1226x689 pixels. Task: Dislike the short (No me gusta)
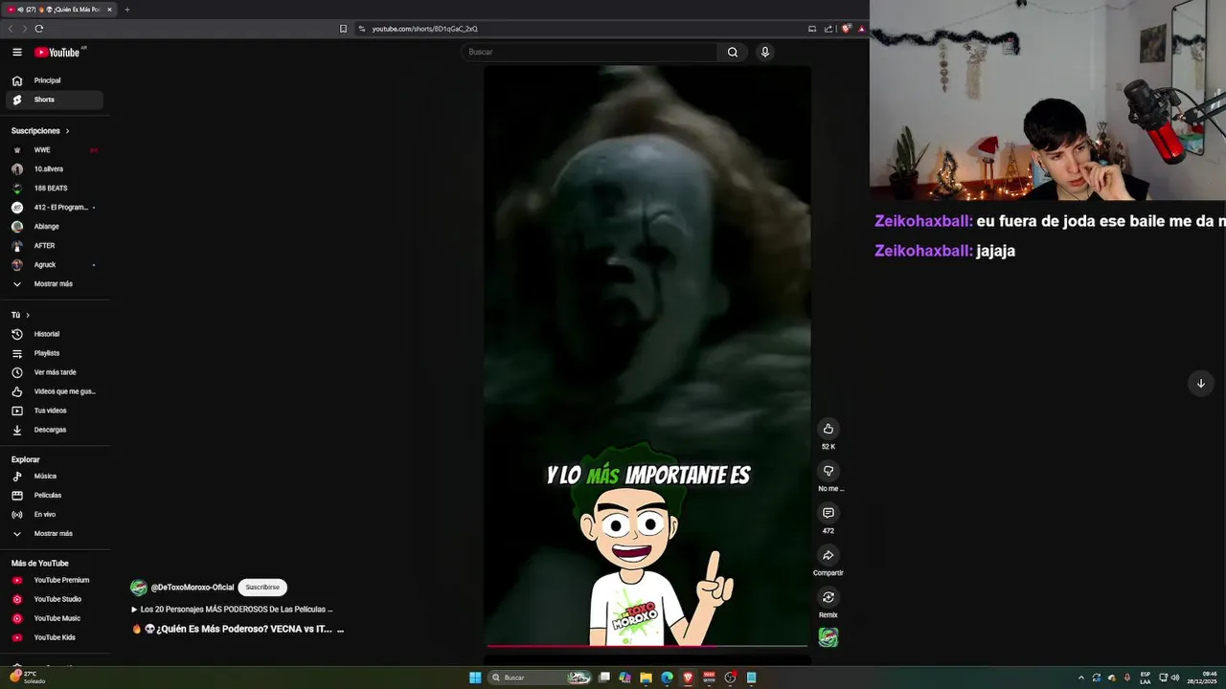pyautogui.click(x=829, y=471)
